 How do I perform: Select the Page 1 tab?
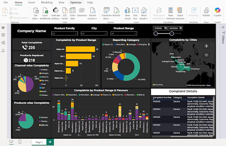pos(39,142)
